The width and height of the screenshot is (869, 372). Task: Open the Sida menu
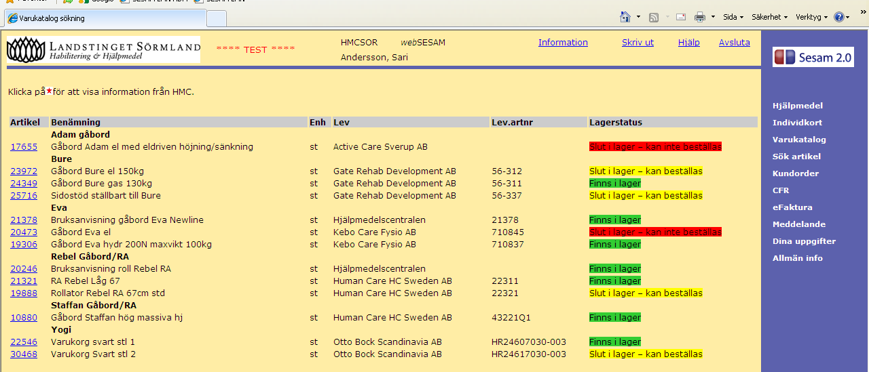(x=733, y=17)
